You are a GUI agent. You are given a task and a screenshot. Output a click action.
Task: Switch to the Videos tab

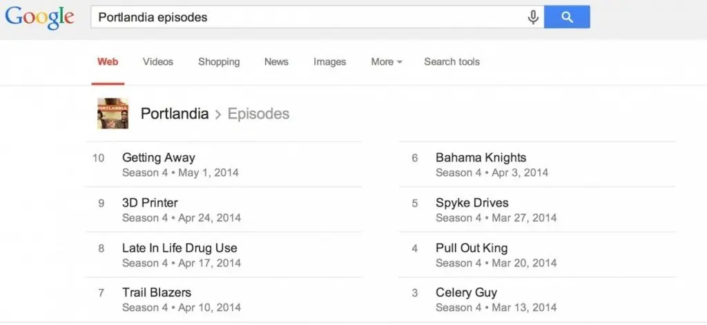158,62
